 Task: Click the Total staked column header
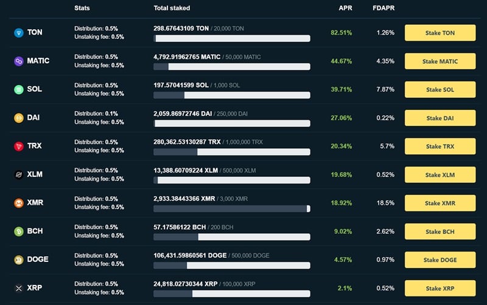pos(172,8)
